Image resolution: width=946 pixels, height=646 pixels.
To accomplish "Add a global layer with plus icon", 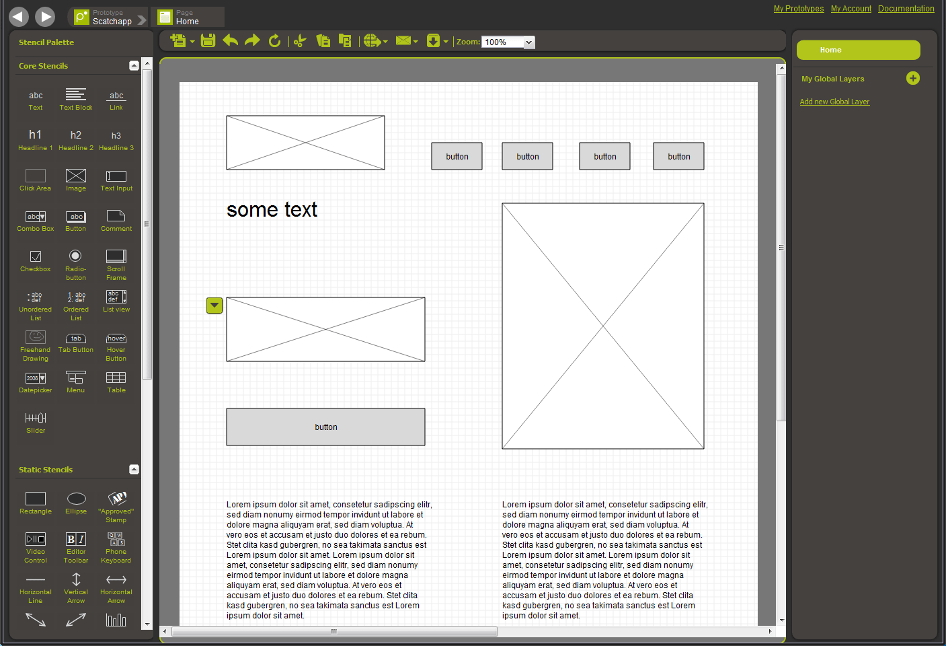I will (x=912, y=79).
